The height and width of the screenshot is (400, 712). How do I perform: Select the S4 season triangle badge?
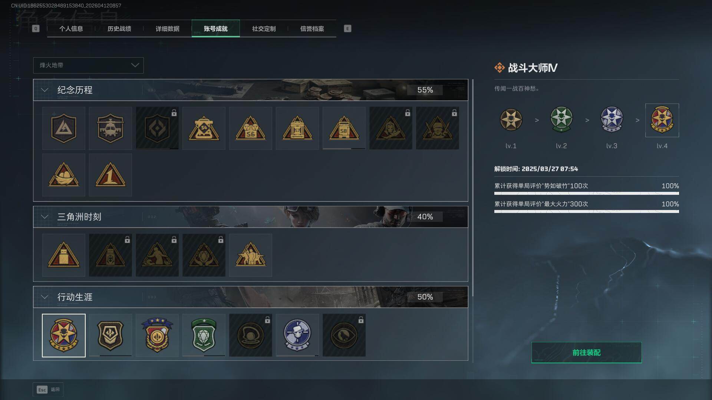(204, 128)
